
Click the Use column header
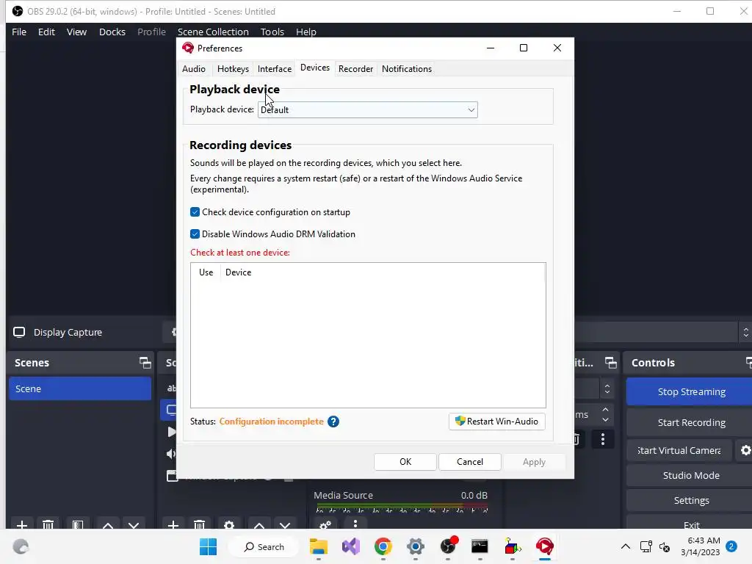point(206,272)
